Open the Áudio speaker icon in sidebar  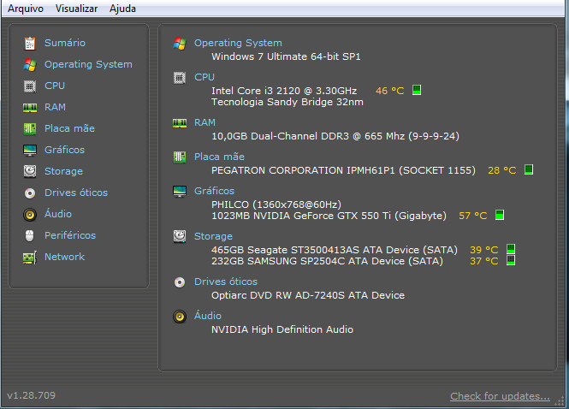click(30, 215)
